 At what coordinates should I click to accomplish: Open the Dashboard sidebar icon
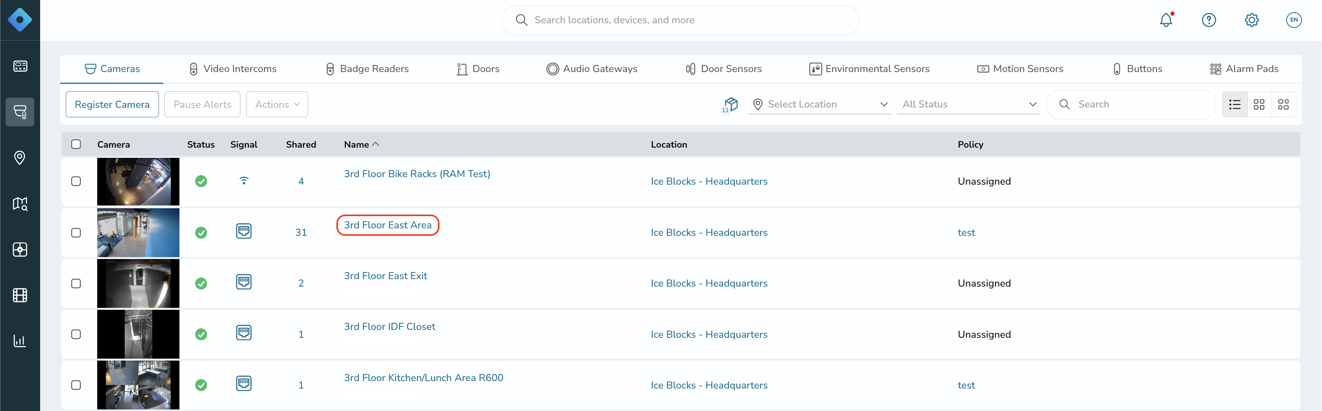(x=20, y=66)
